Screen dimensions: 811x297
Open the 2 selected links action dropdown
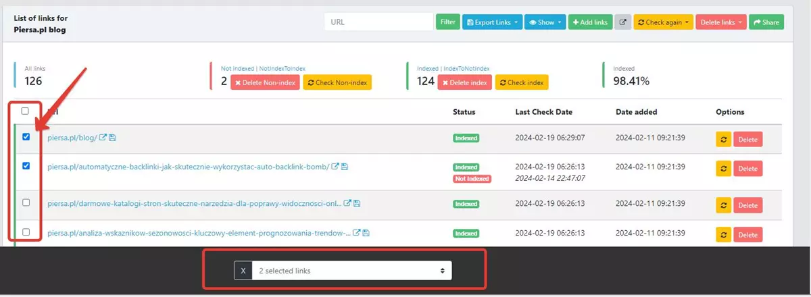pos(351,271)
